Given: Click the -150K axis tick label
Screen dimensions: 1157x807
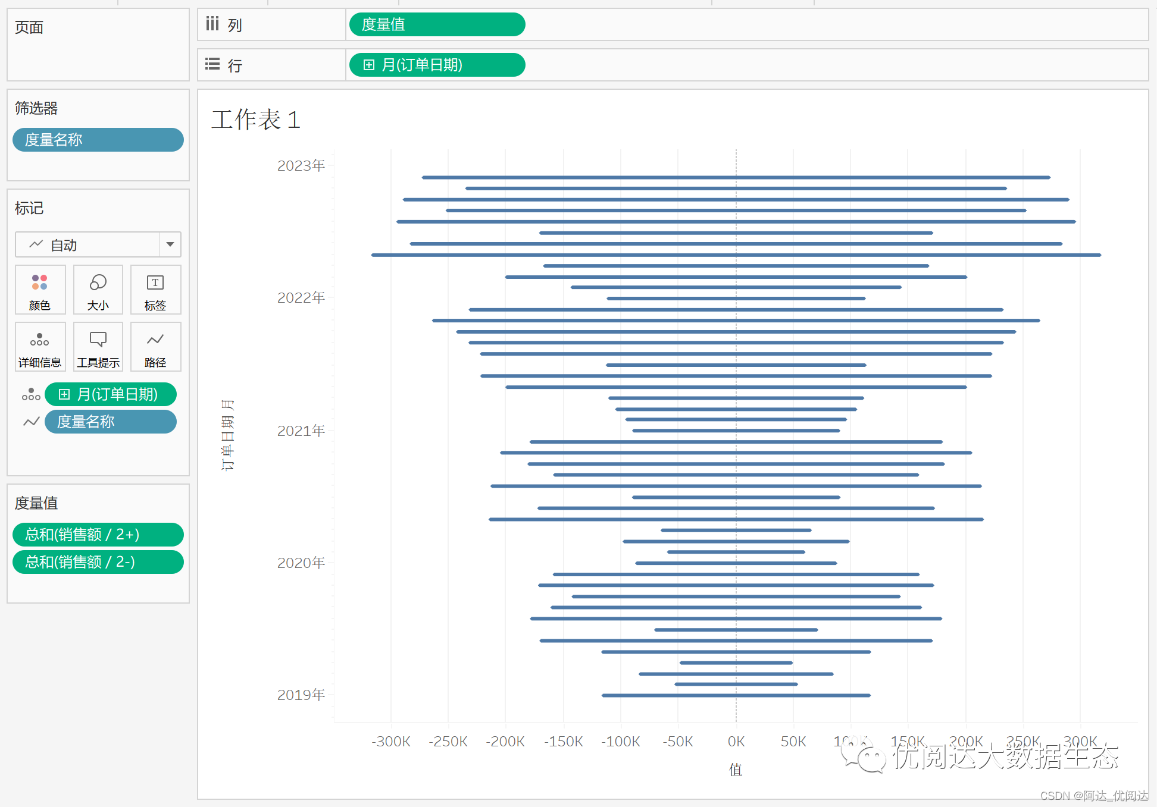Looking at the screenshot, I should pyautogui.click(x=564, y=742).
